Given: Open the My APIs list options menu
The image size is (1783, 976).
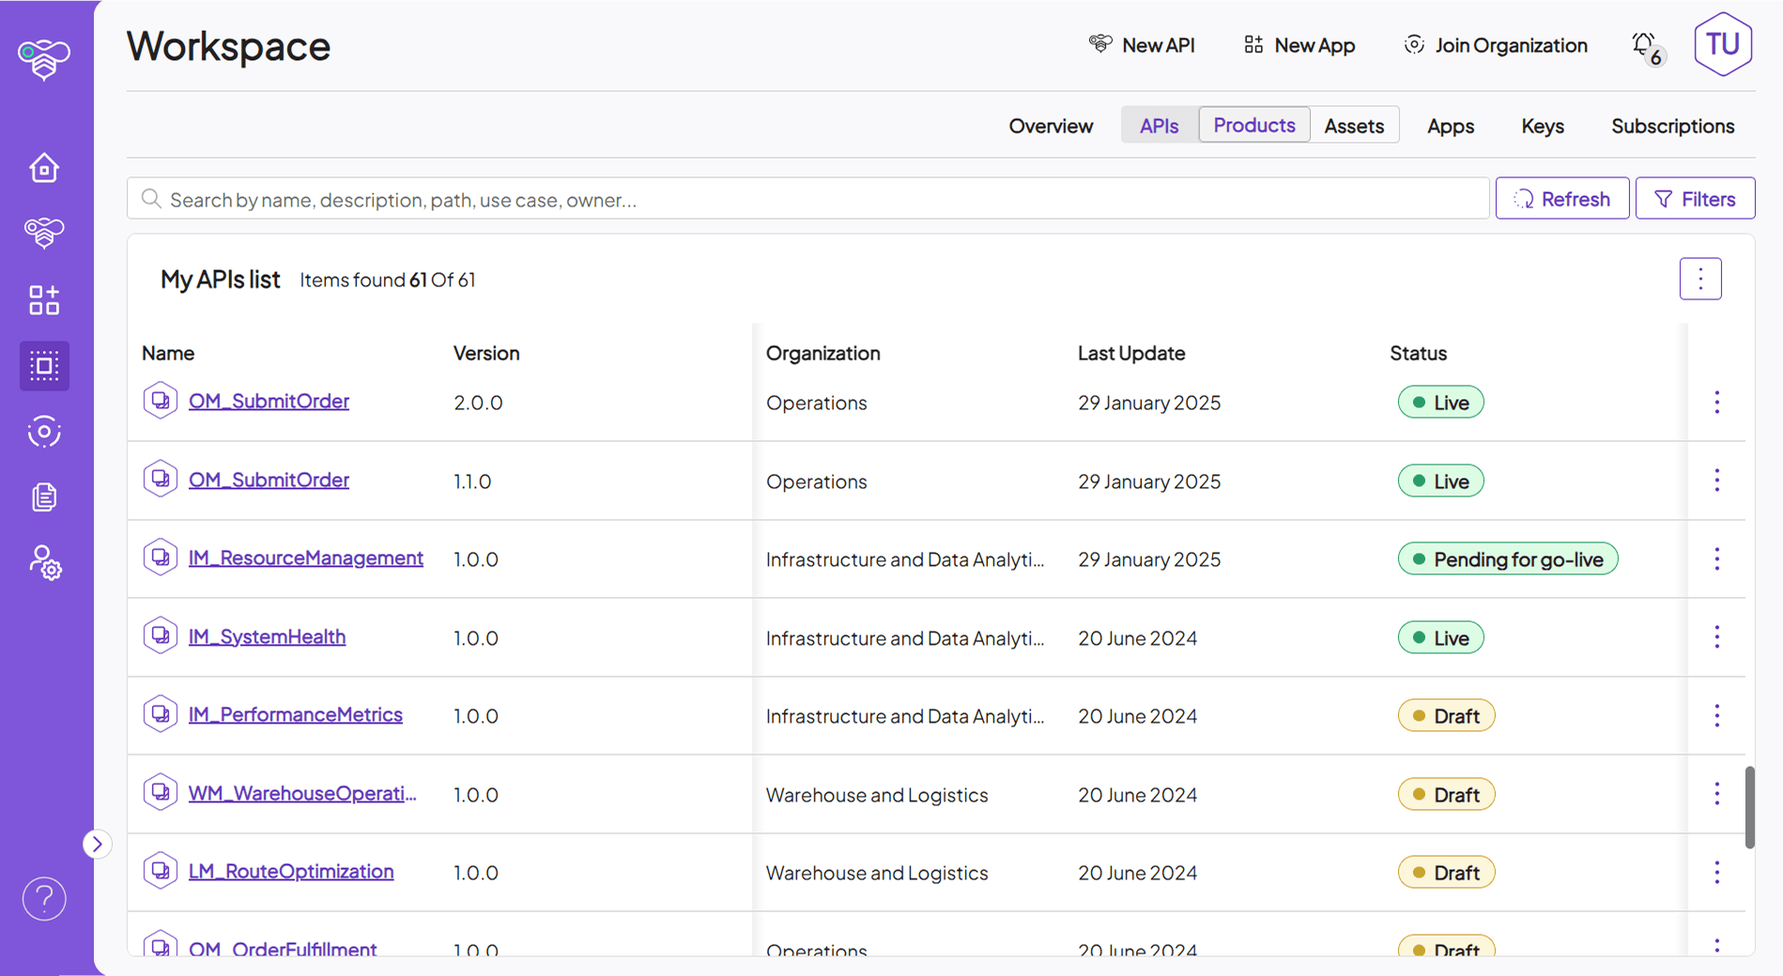Looking at the screenshot, I should coord(1699,279).
